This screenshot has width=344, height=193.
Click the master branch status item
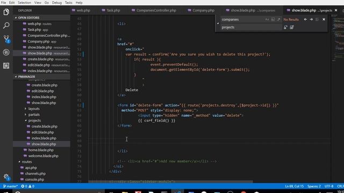pyautogui.click(x=10, y=186)
